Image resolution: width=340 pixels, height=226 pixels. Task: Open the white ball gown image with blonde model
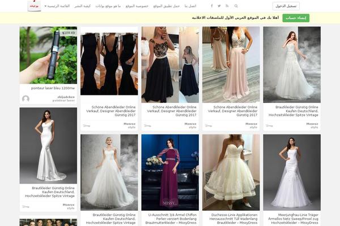109,172
